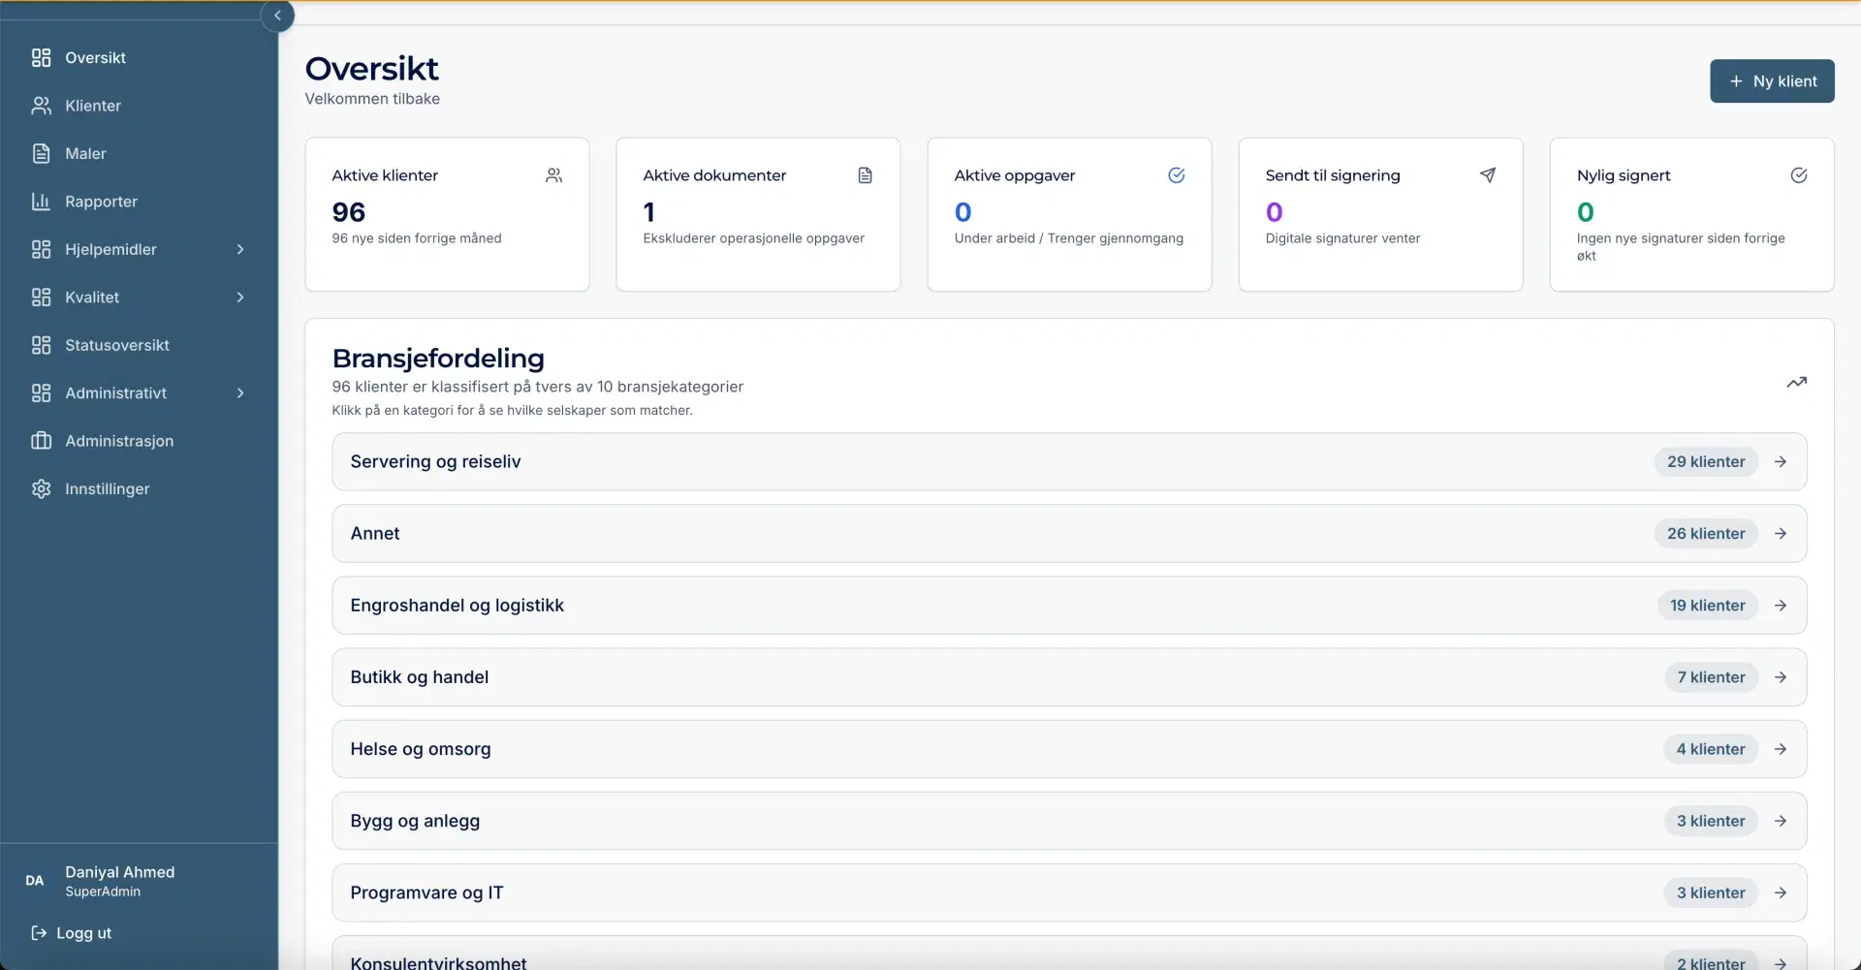Open the Programvare og IT category
The image size is (1861, 970).
[1069, 892]
